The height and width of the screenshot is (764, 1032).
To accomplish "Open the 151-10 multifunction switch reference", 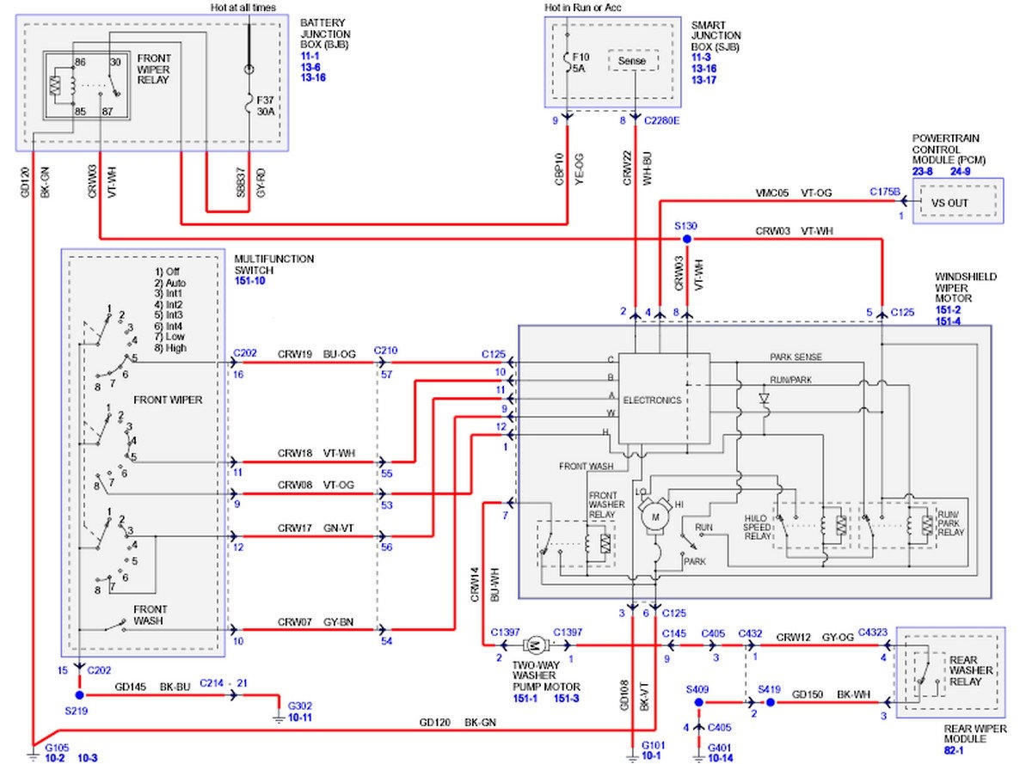I will click(x=251, y=280).
